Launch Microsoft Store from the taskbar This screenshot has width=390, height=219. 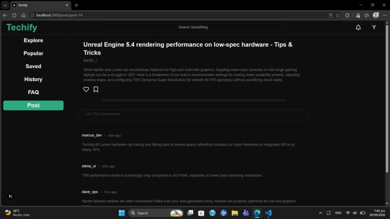201,213
